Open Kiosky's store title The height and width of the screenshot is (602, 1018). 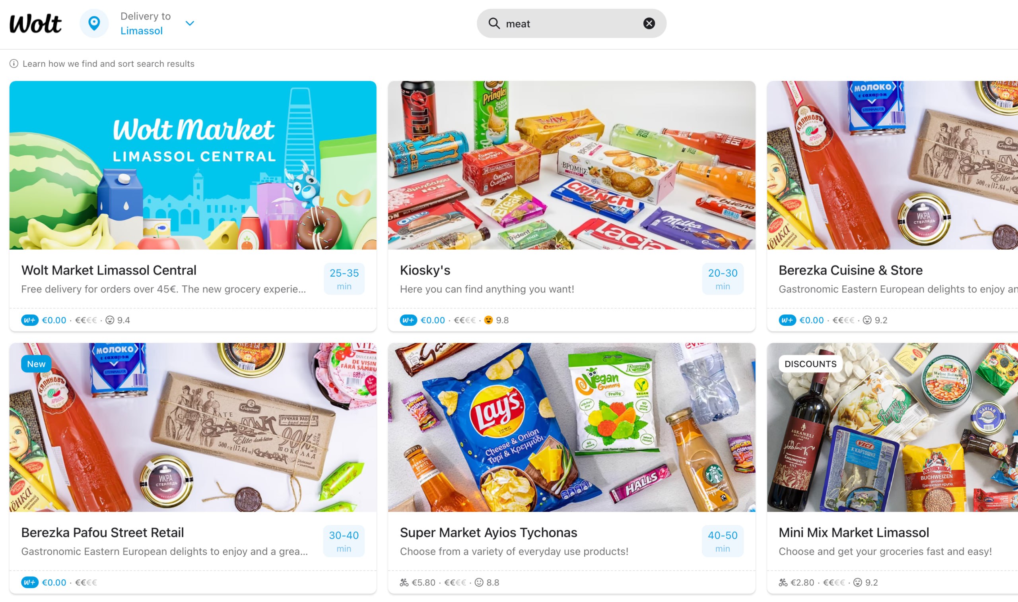tap(425, 270)
